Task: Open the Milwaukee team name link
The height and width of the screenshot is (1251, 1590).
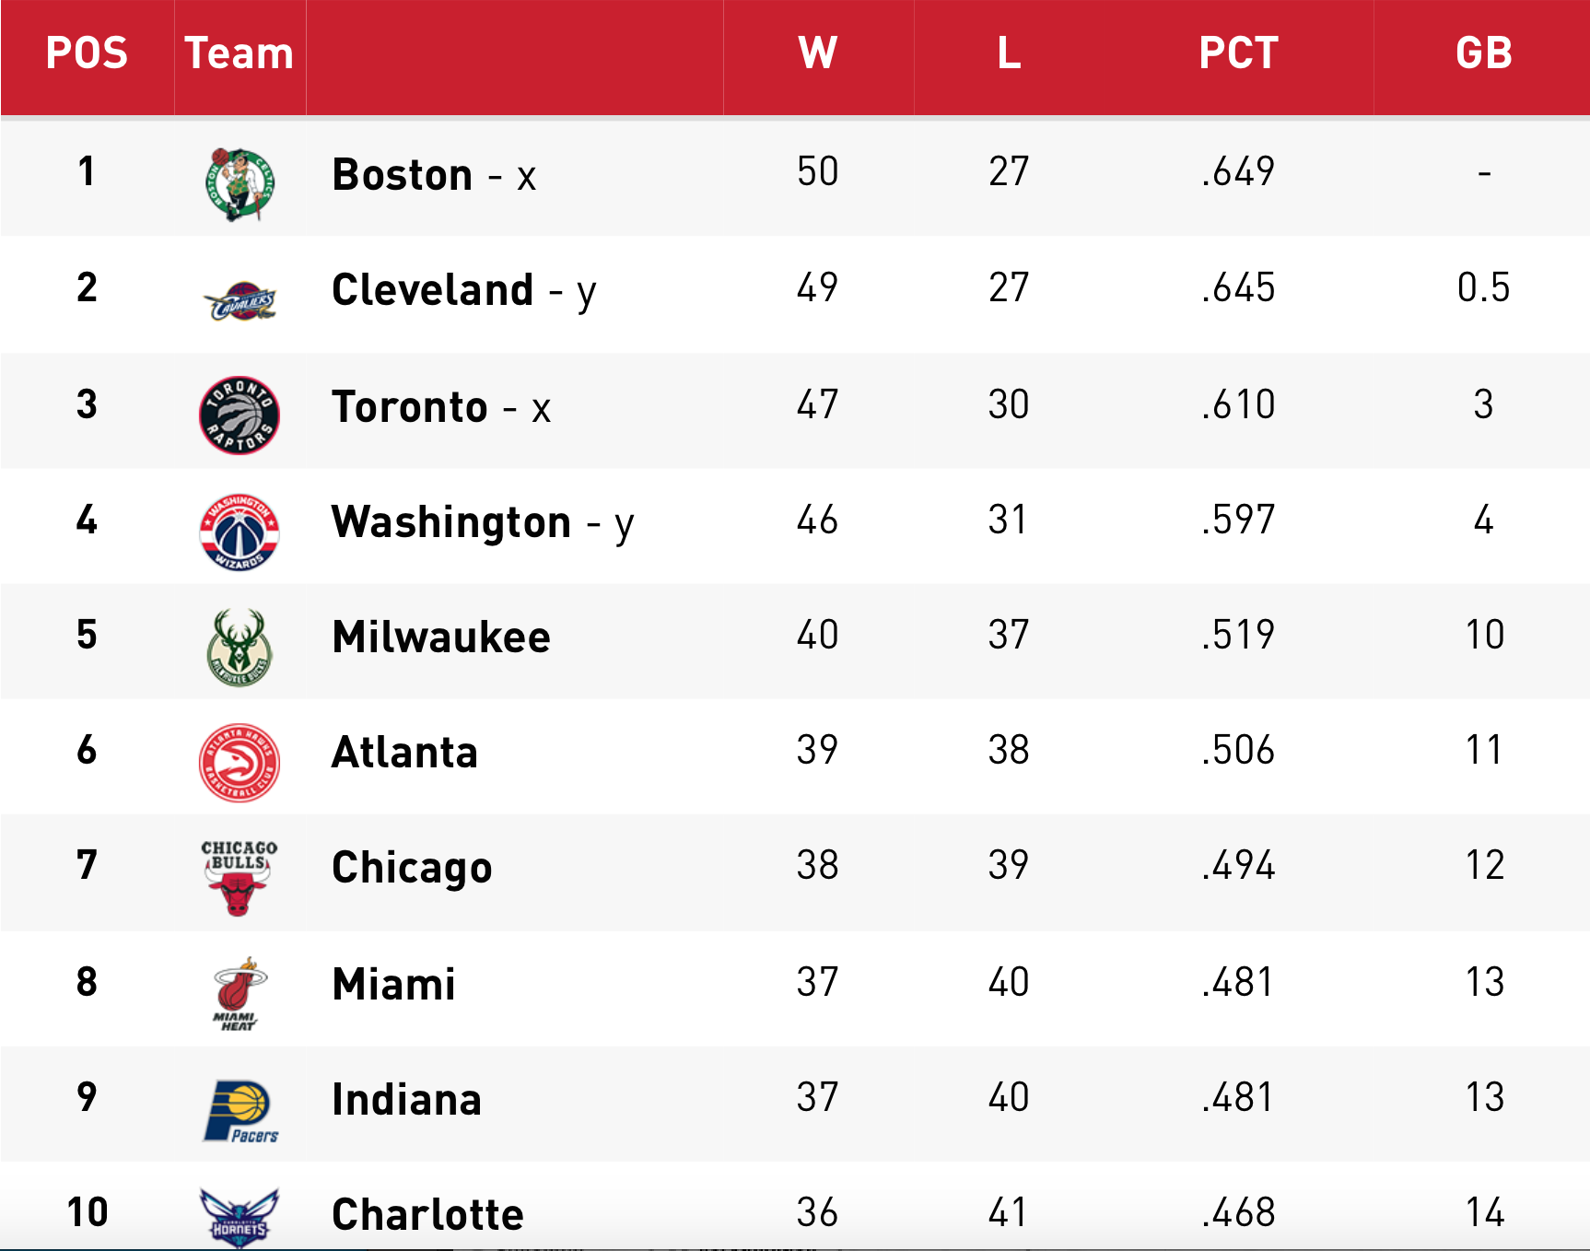Action: click(x=441, y=637)
